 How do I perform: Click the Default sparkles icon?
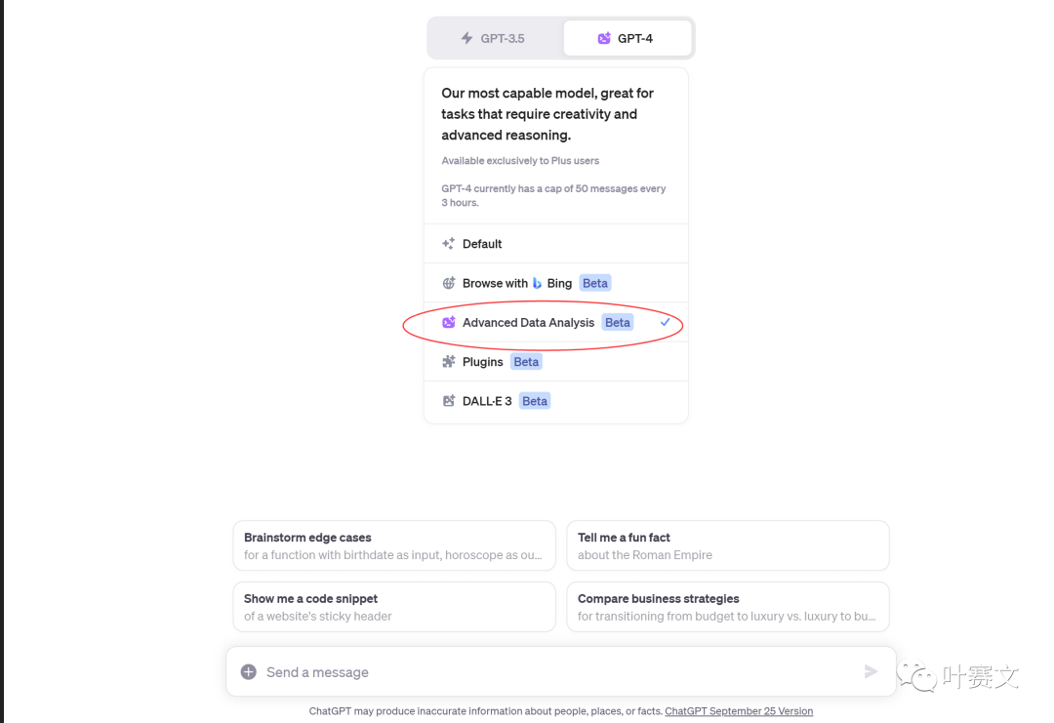(448, 244)
